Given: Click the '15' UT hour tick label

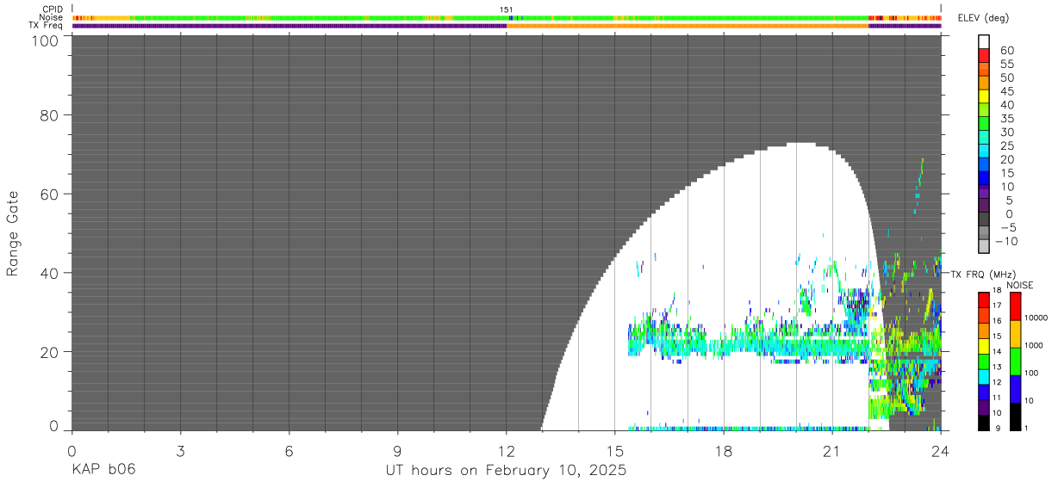Looking at the screenshot, I should pos(615,451).
